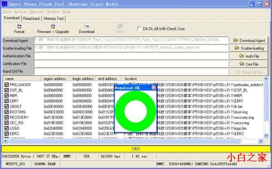
Task: Open the Options menu
Action: click(x=36, y=12)
